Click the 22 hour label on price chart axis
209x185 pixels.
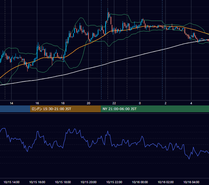114,103
